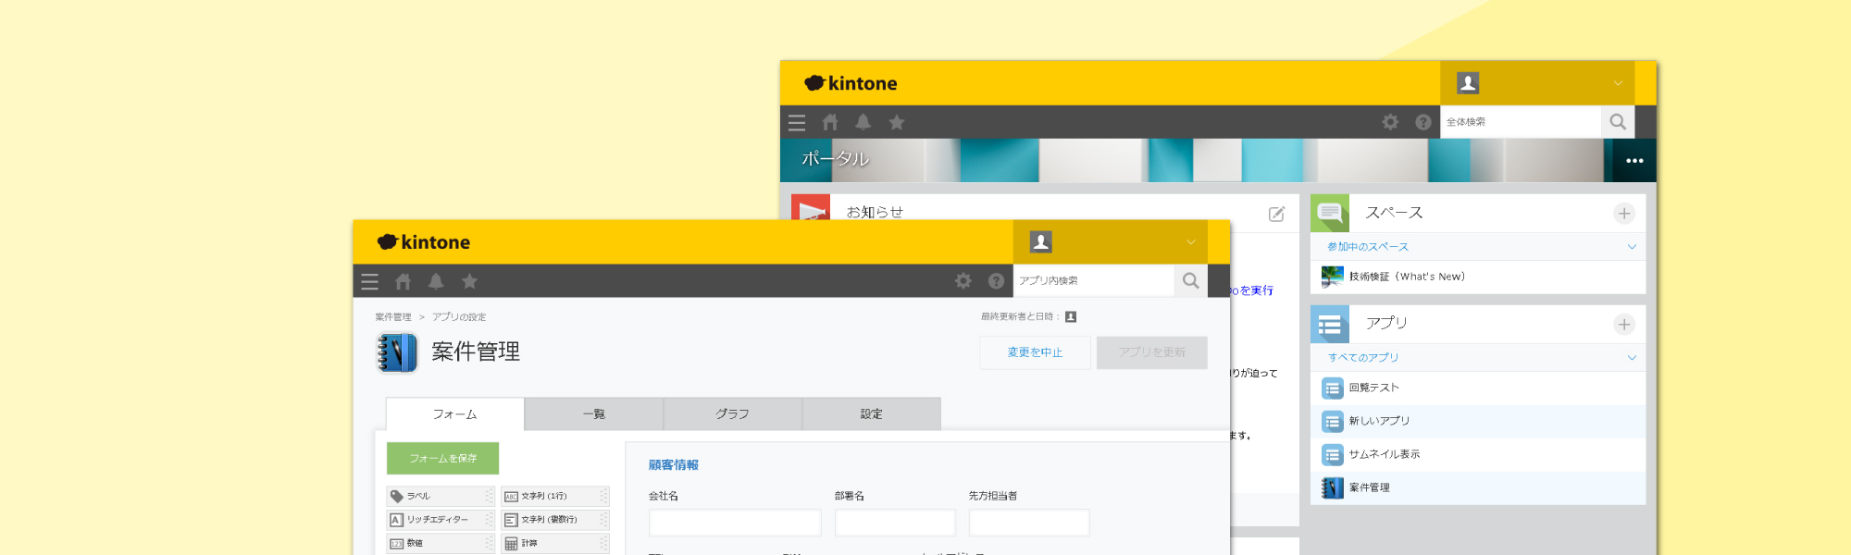Click the ポータル title in the back window
Image resolution: width=1851 pixels, height=555 pixels.
[x=835, y=159]
